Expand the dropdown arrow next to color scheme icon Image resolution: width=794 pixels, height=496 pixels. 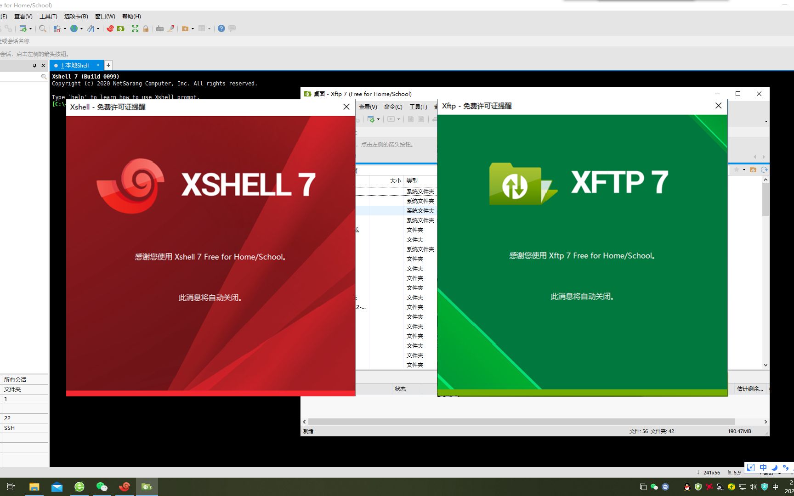pyautogui.click(x=65, y=28)
